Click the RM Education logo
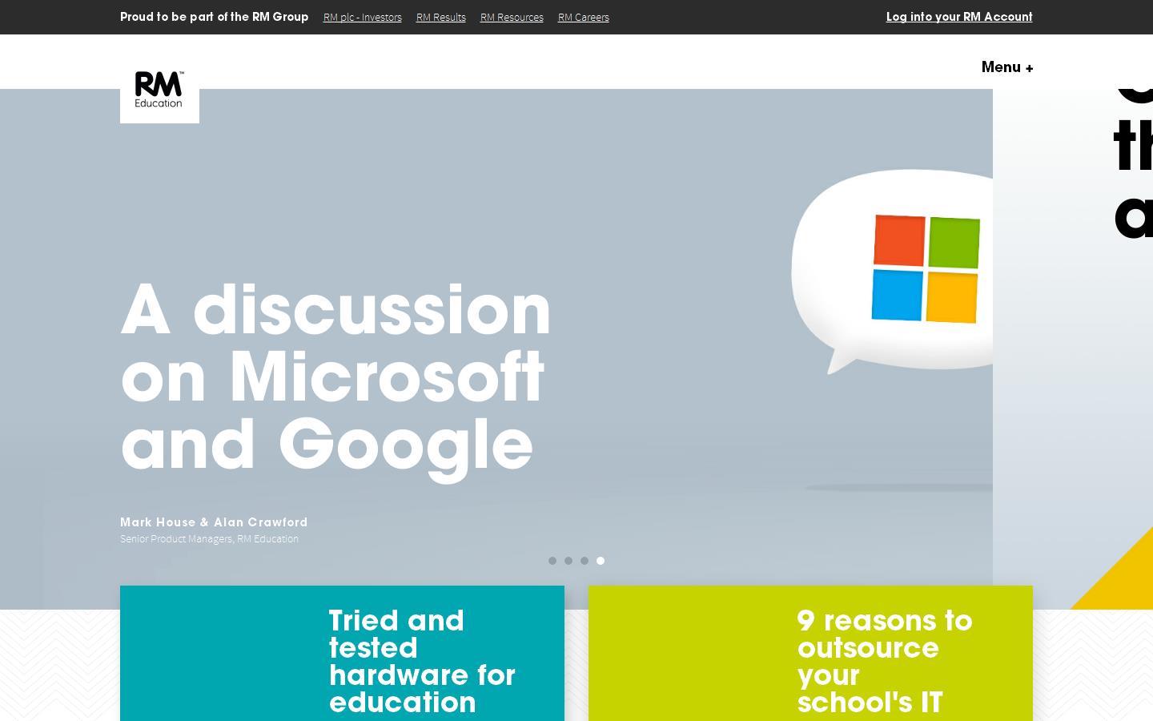Screen dimensions: 1153x721 tap(159, 90)
